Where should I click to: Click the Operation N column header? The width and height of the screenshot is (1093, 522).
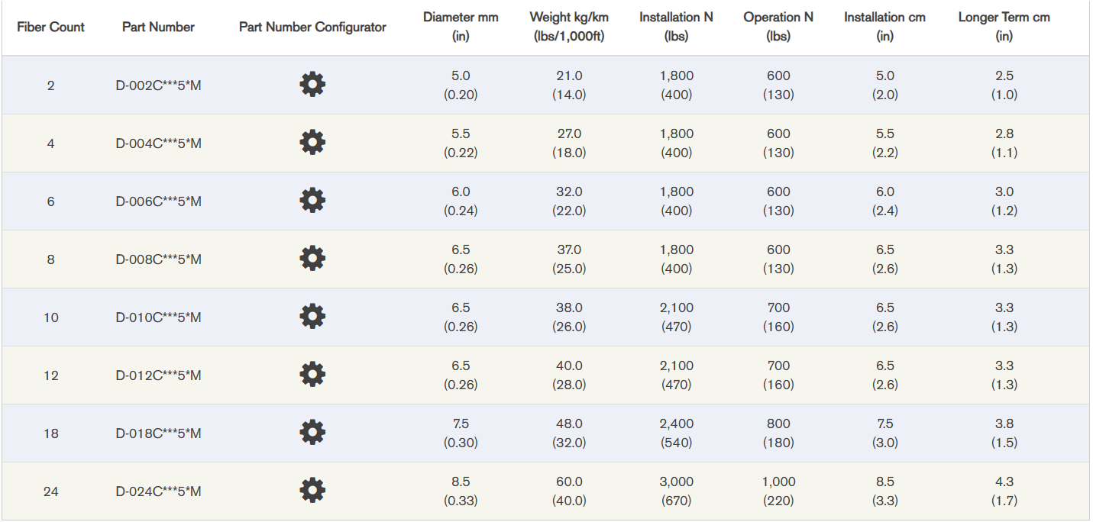778,25
